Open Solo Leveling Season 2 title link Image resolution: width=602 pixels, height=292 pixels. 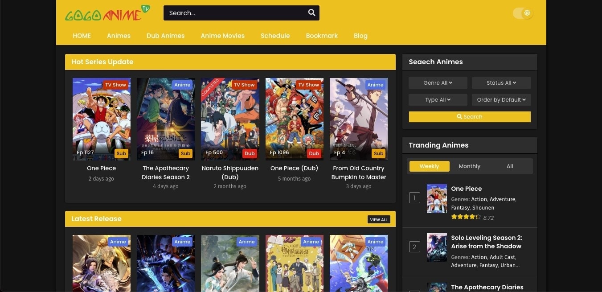click(x=486, y=242)
